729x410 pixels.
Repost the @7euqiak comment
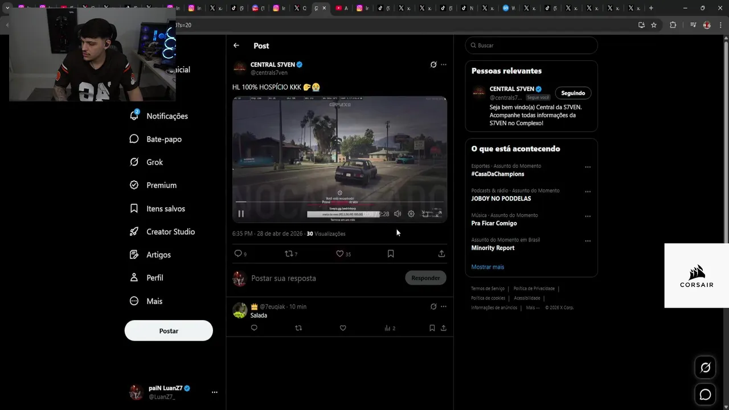coord(298,328)
